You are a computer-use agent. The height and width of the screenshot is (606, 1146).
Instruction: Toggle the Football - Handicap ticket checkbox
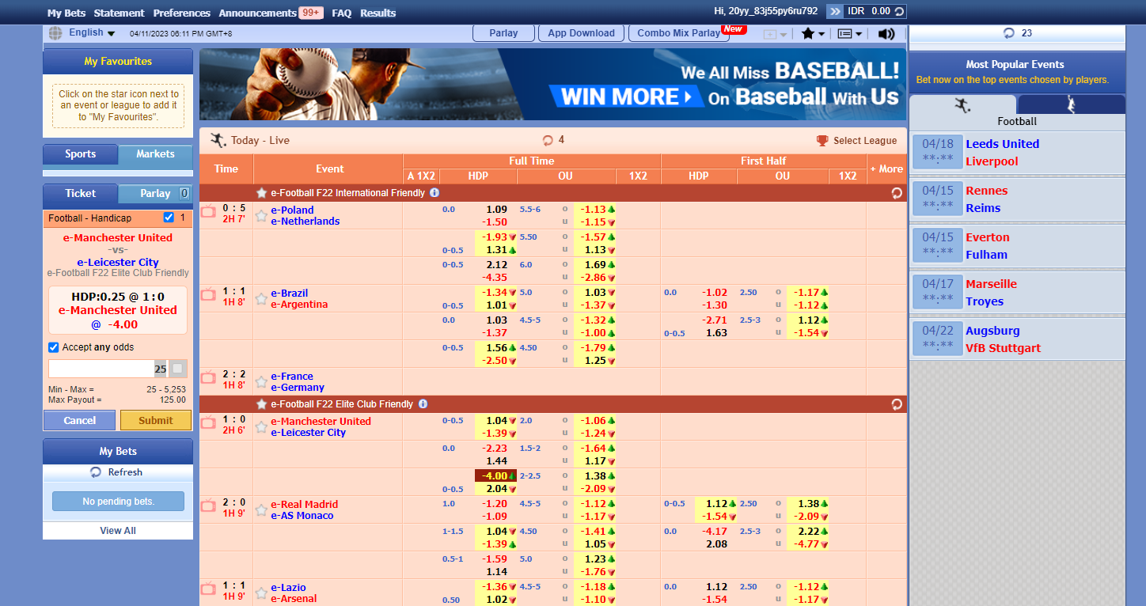[x=169, y=218]
